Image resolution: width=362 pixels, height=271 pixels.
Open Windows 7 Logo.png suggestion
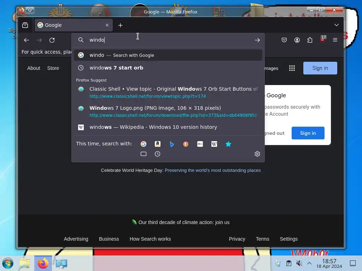coord(168,111)
